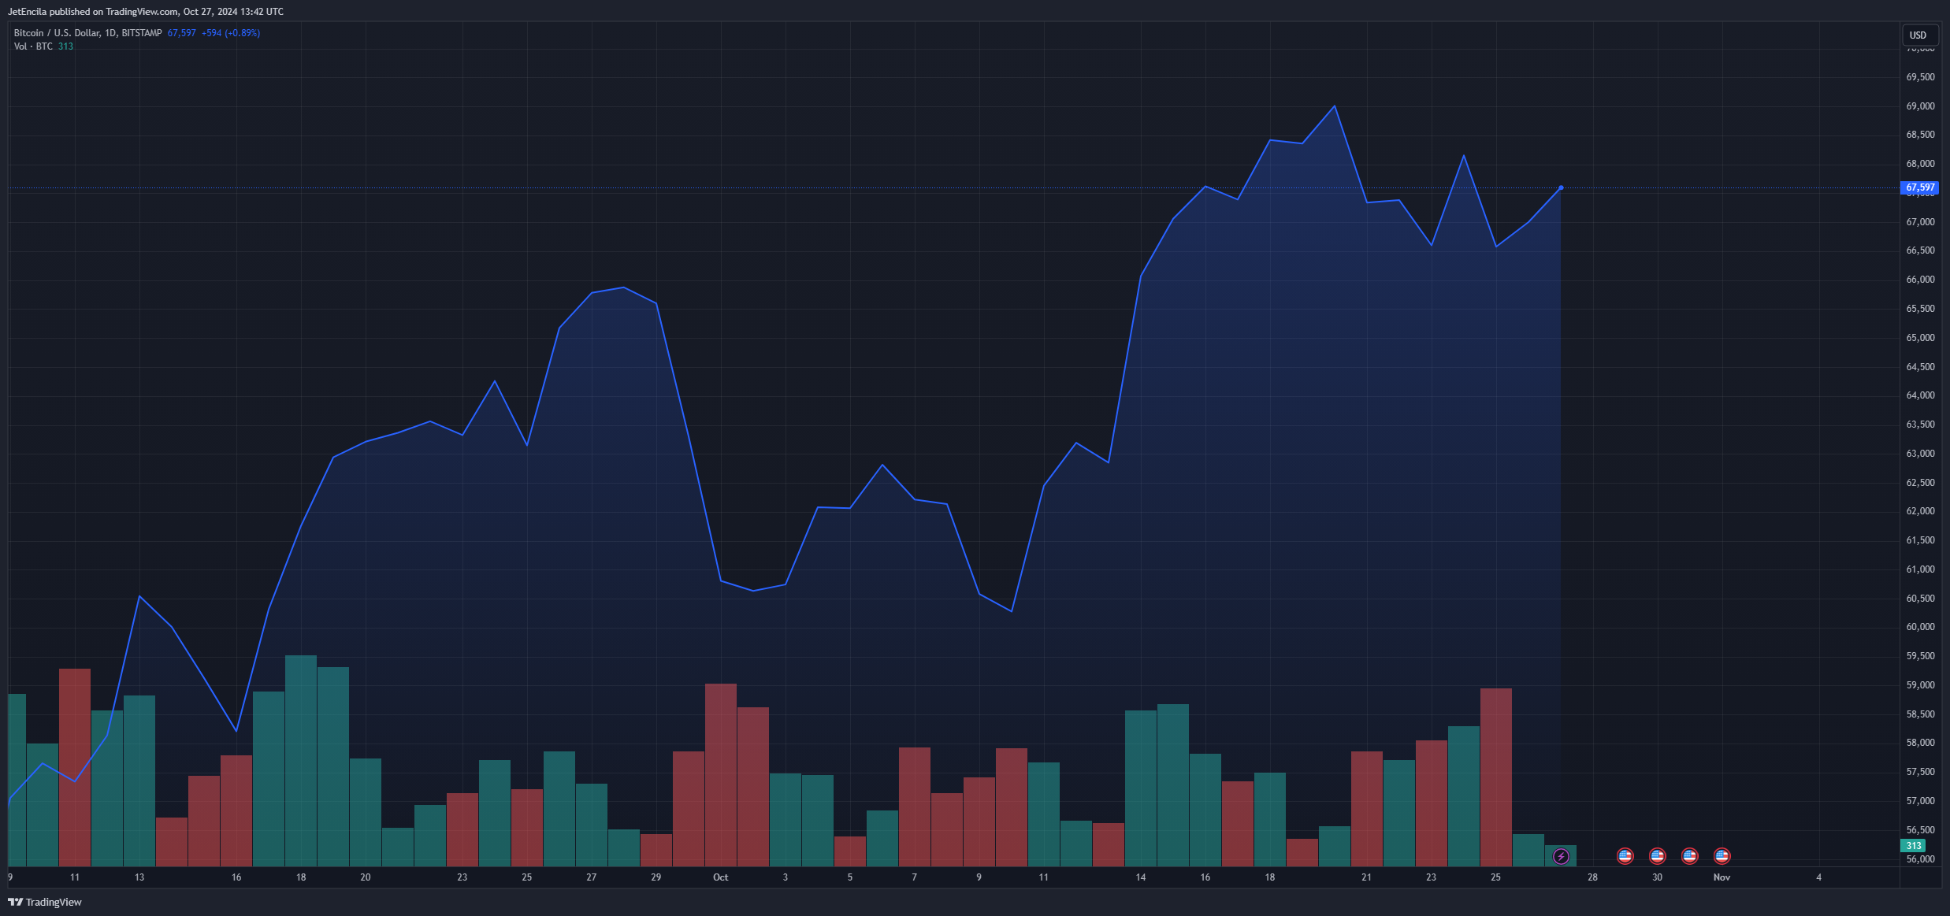Click the 13 date on time axis
Viewport: 1950px width, 916px height.
pyautogui.click(x=139, y=877)
